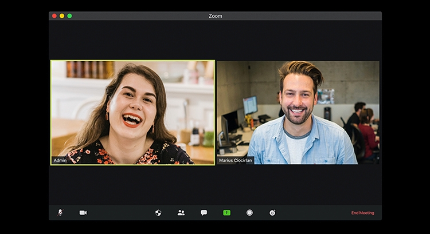
Task: Unmute the microphone in the toolbar
Action: 60,213
